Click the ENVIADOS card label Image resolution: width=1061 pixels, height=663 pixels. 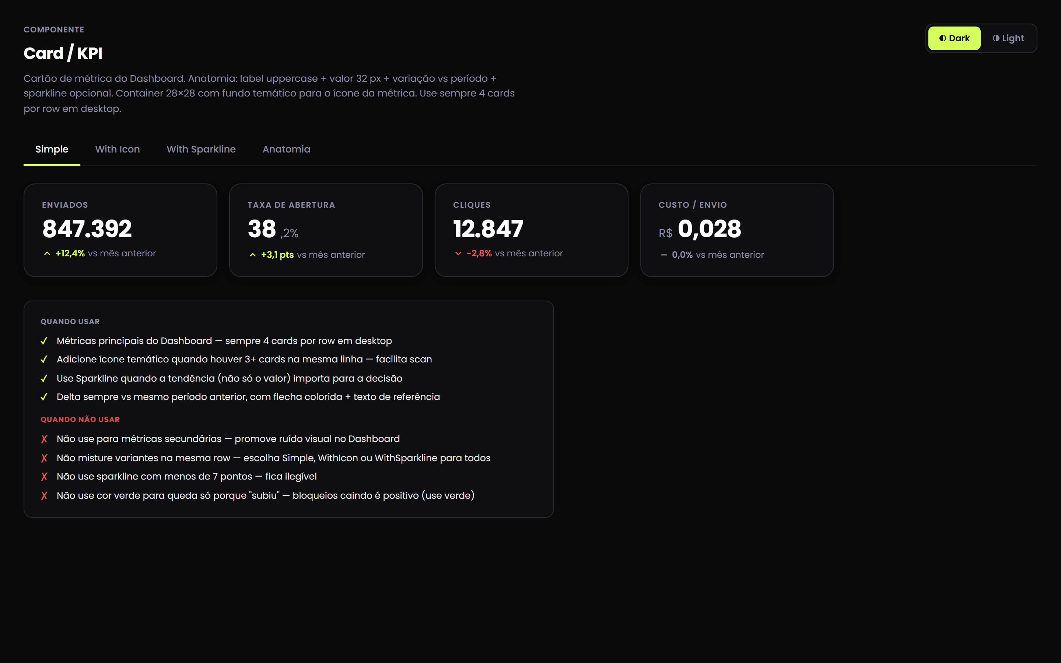coord(65,205)
